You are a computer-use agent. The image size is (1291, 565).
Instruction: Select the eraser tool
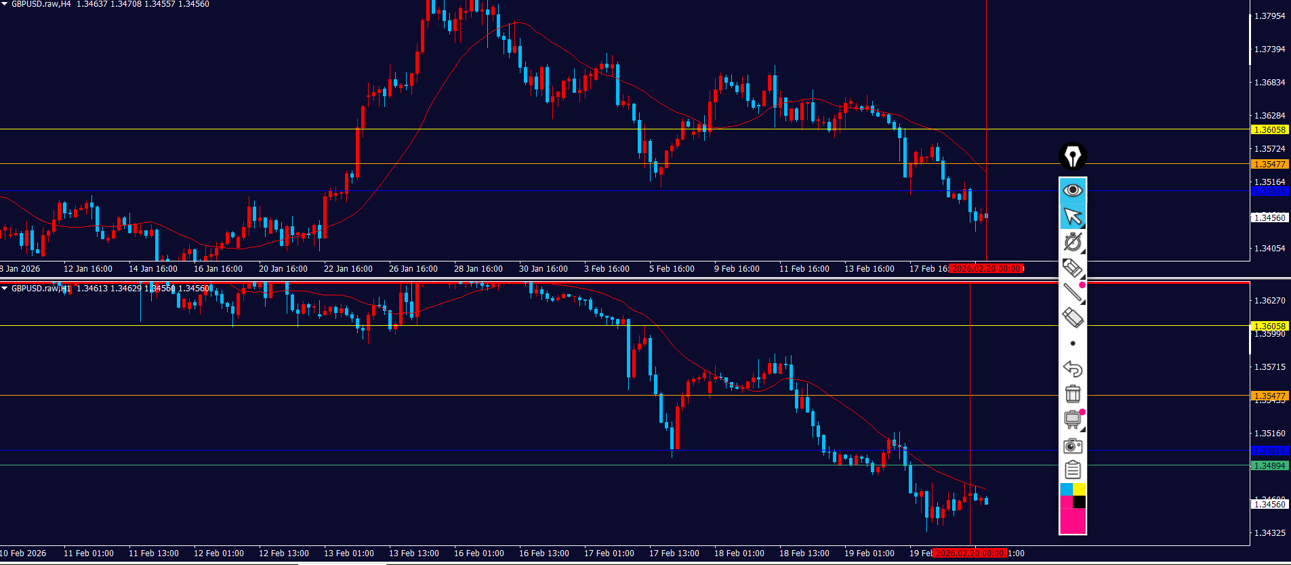(x=1072, y=318)
